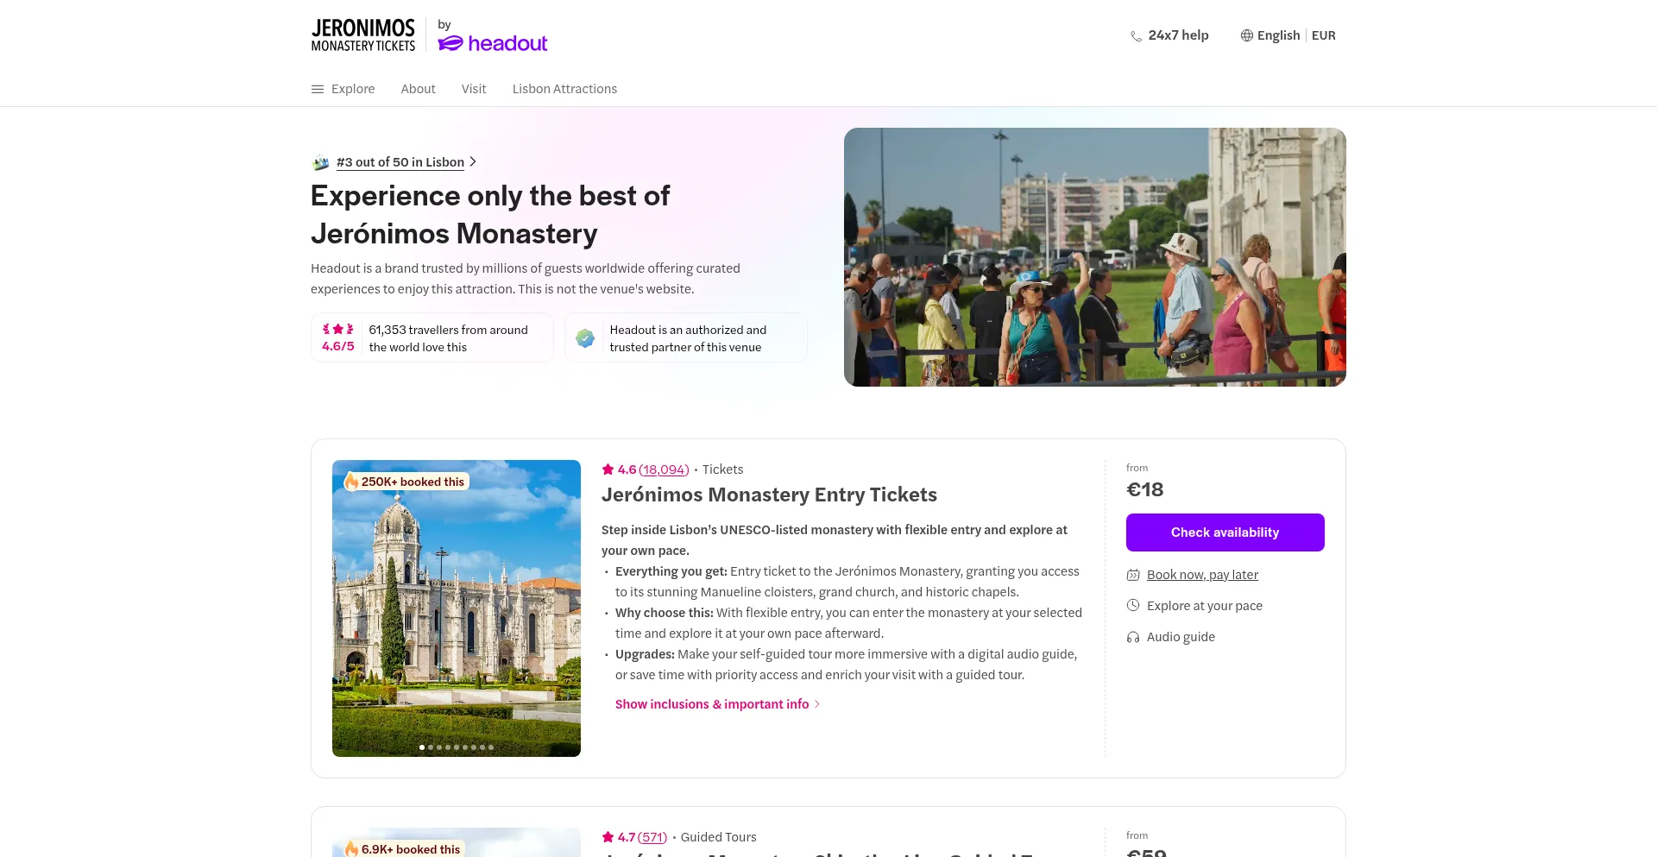Click Check availability for Entry Tickets
The height and width of the screenshot is (857, 1657).
coord(1225,532)
